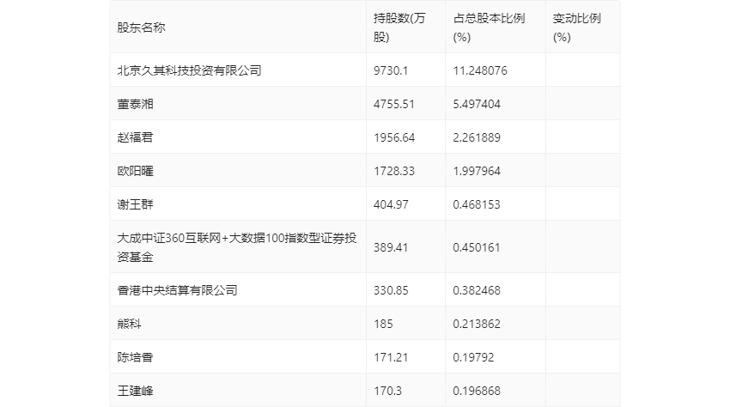
Task: Click the percentage 0.382468
Action: point(477,290)
